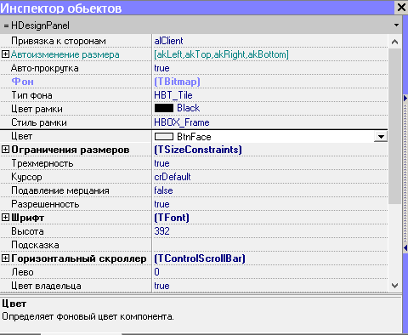Select the Фон property
The image size is (408, 335).
[22, 82]
